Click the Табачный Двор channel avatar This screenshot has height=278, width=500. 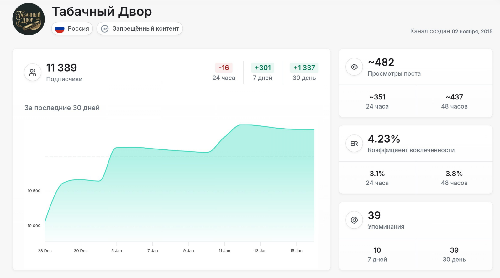pyautogui.click(x=29, y=19)
